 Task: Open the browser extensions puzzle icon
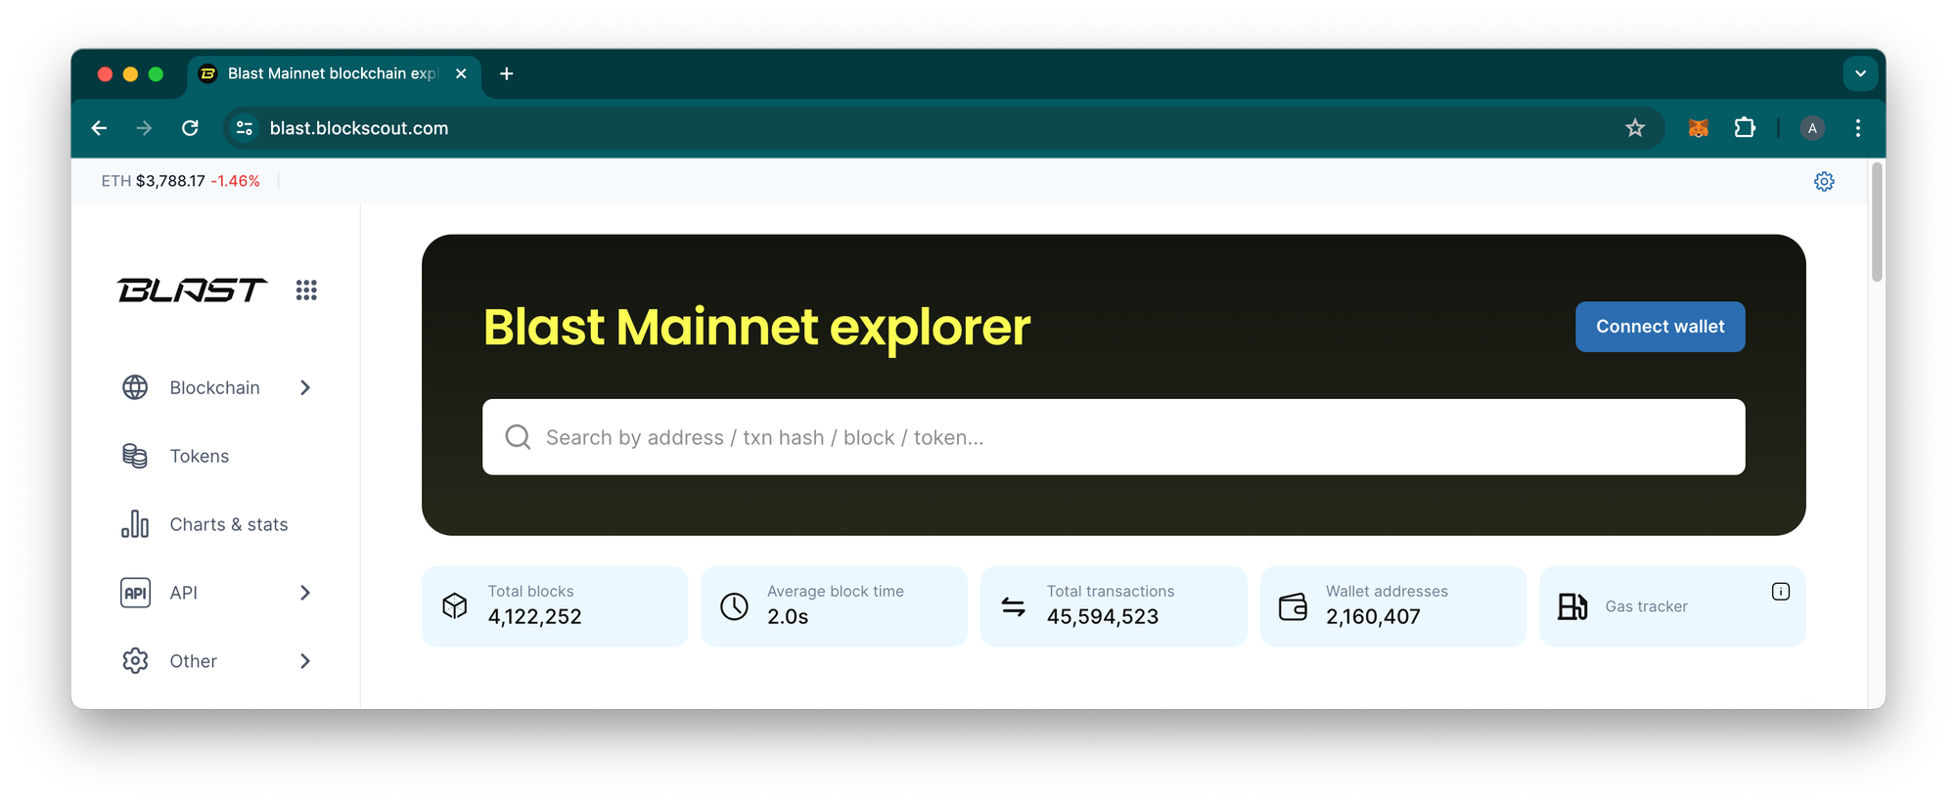click(1745, 128)
